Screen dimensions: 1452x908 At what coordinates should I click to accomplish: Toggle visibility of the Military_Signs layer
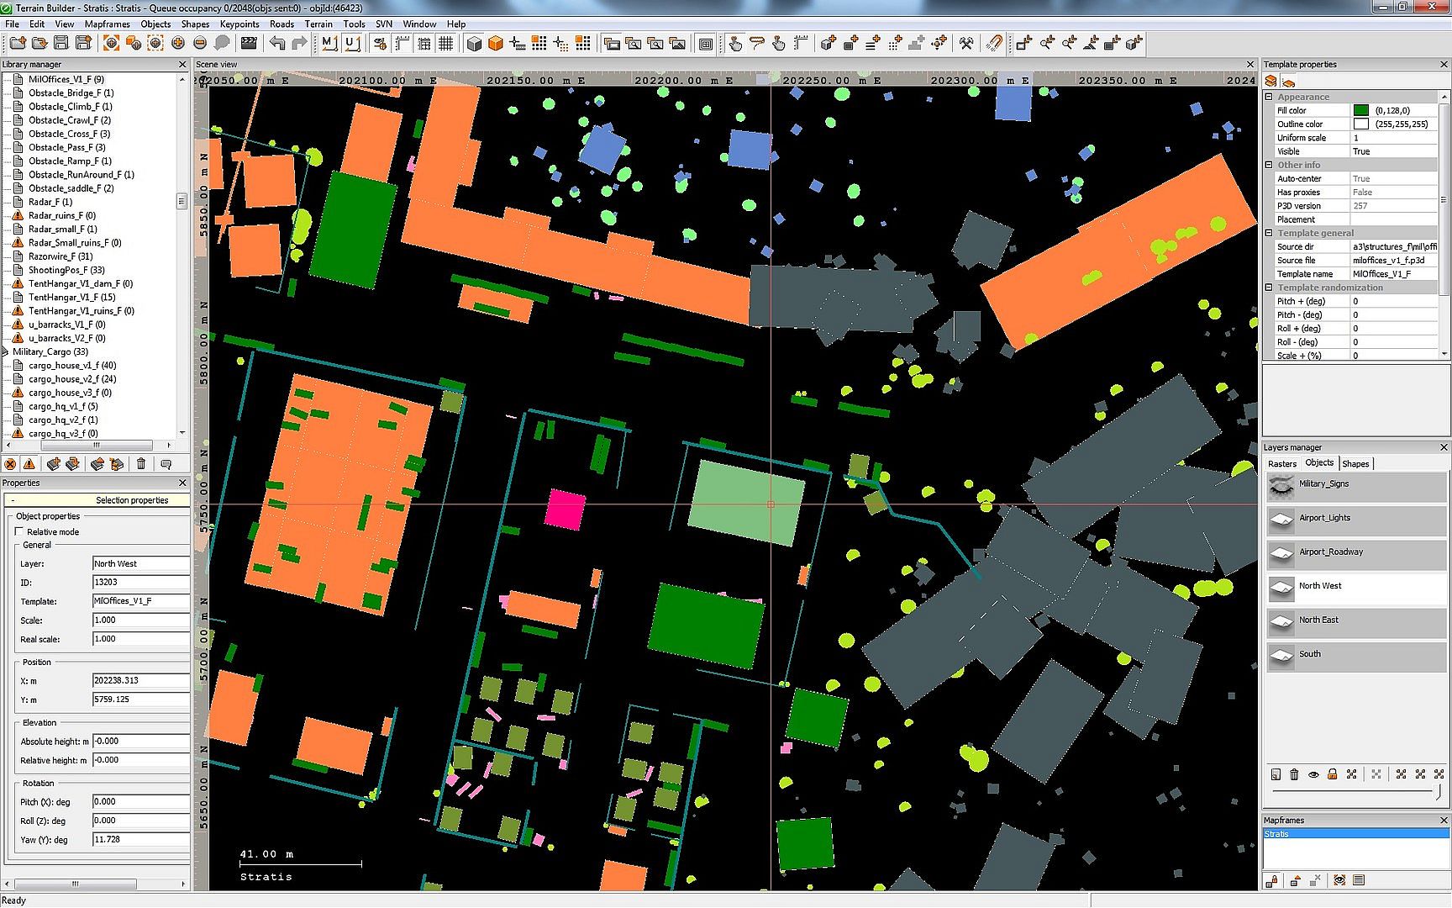pos(1281,485)
